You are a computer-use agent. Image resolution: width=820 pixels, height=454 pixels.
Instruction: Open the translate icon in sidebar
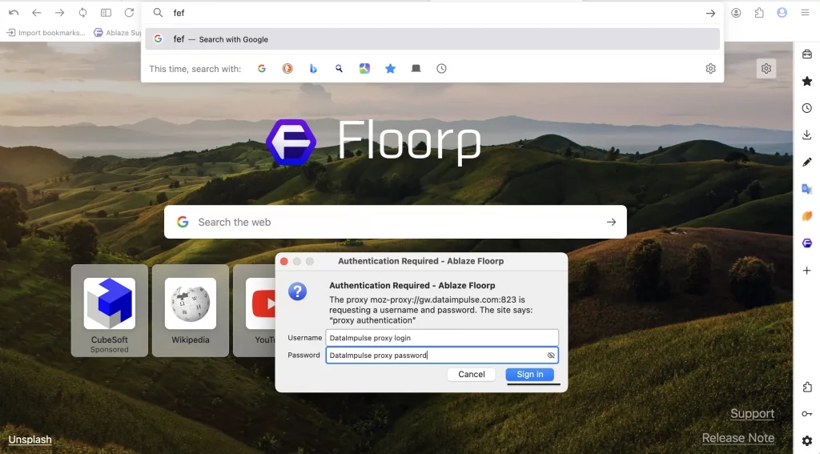click(x=807, y=189)
